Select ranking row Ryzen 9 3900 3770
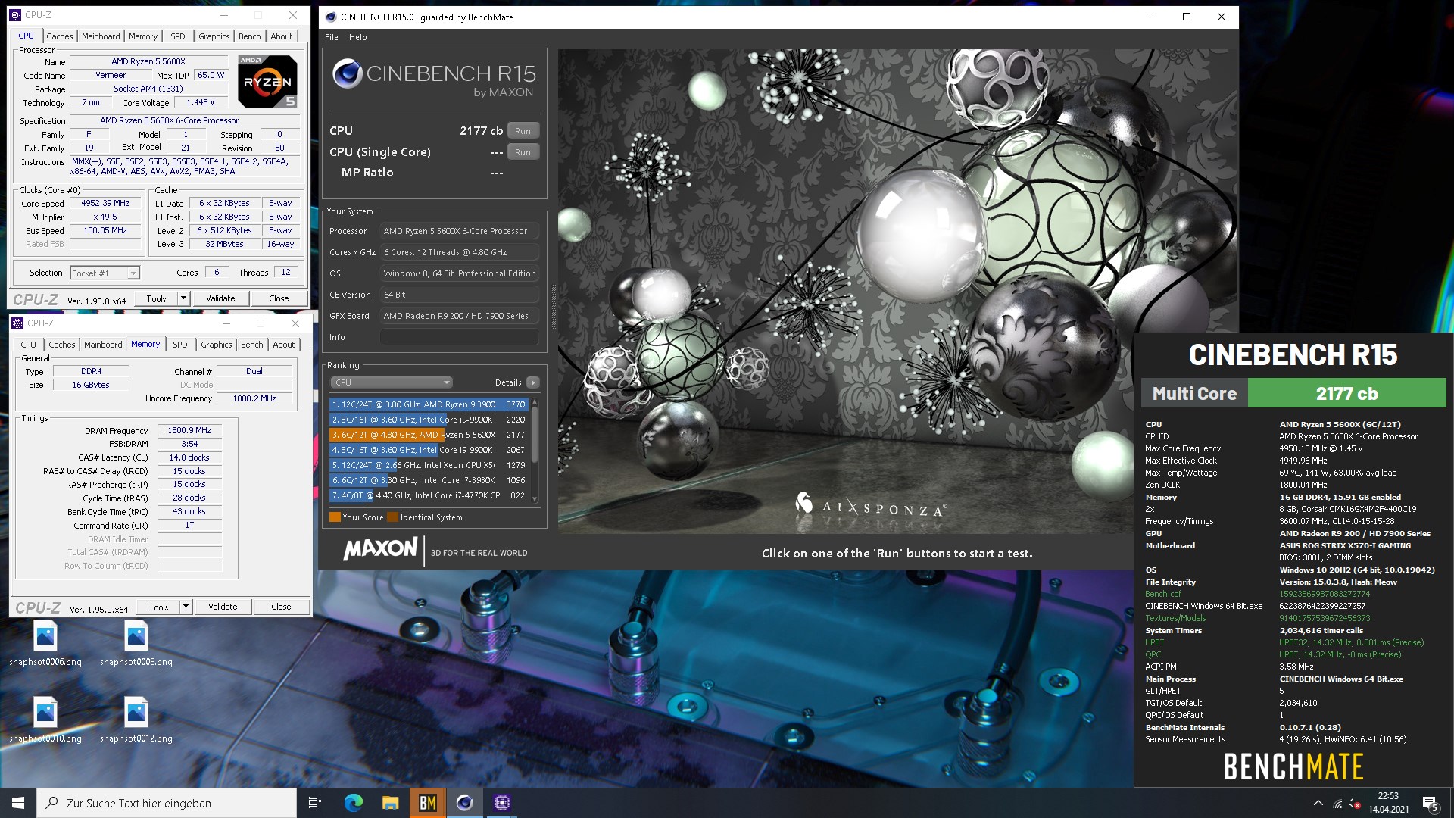Screen dimensions: 1454x818 429,404
